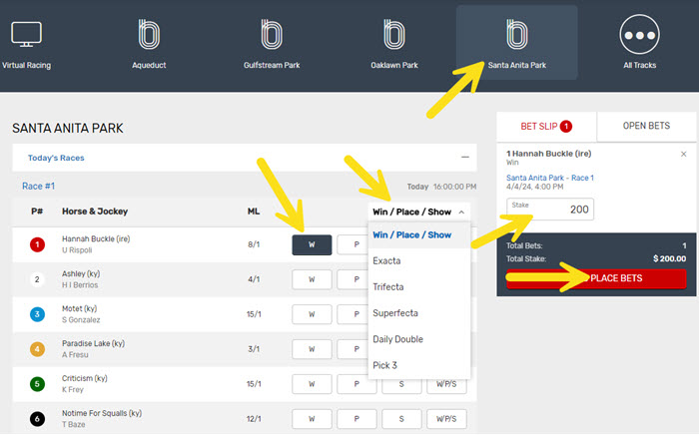Select the Gulfstream Park track icon
Viewport: 699px width, 435px height.
[272, 34]
